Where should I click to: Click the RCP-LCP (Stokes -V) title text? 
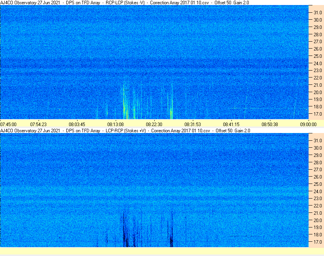pyautogui.click(x=125, y=3)
